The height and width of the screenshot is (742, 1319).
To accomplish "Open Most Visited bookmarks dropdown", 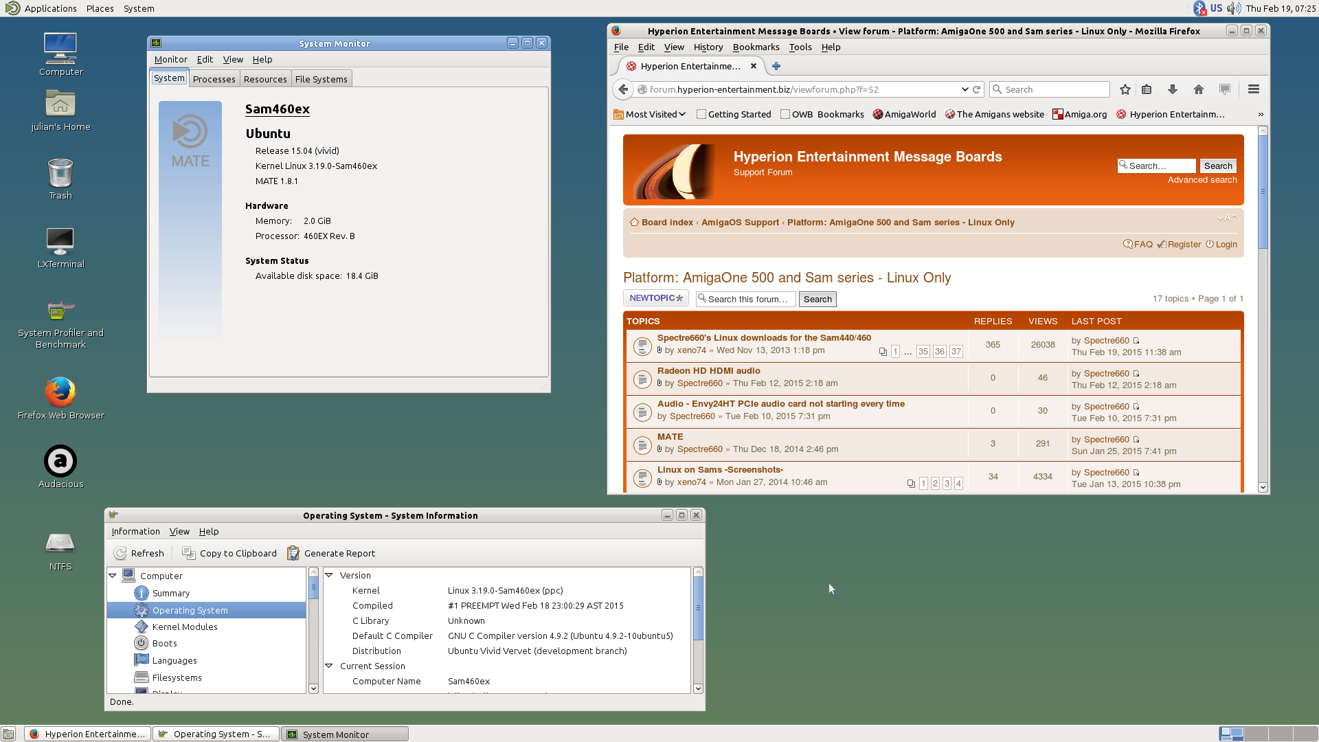I will point(650,114).
